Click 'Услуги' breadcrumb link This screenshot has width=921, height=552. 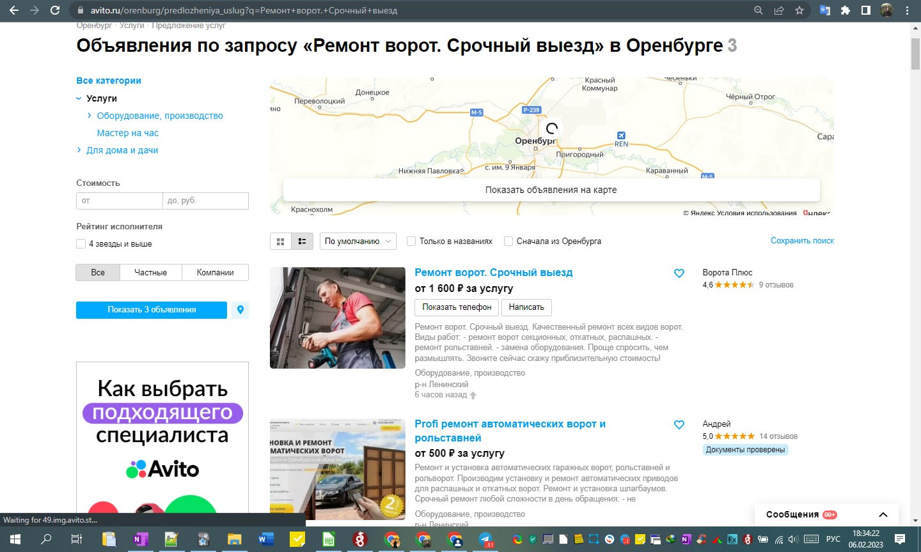coord(132,26)
